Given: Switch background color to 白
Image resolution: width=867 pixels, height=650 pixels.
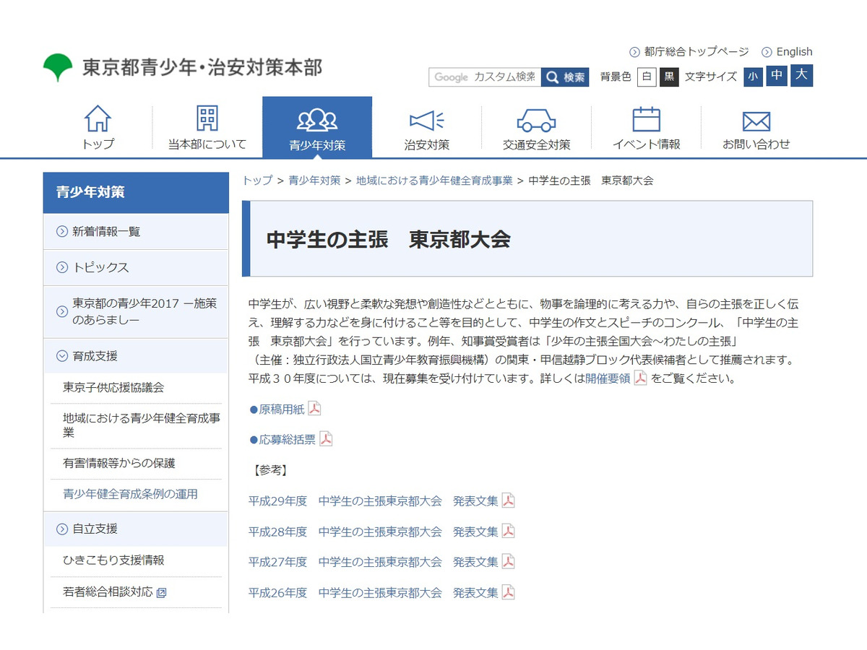Looking at the screenshot, I should click(647, 77).
